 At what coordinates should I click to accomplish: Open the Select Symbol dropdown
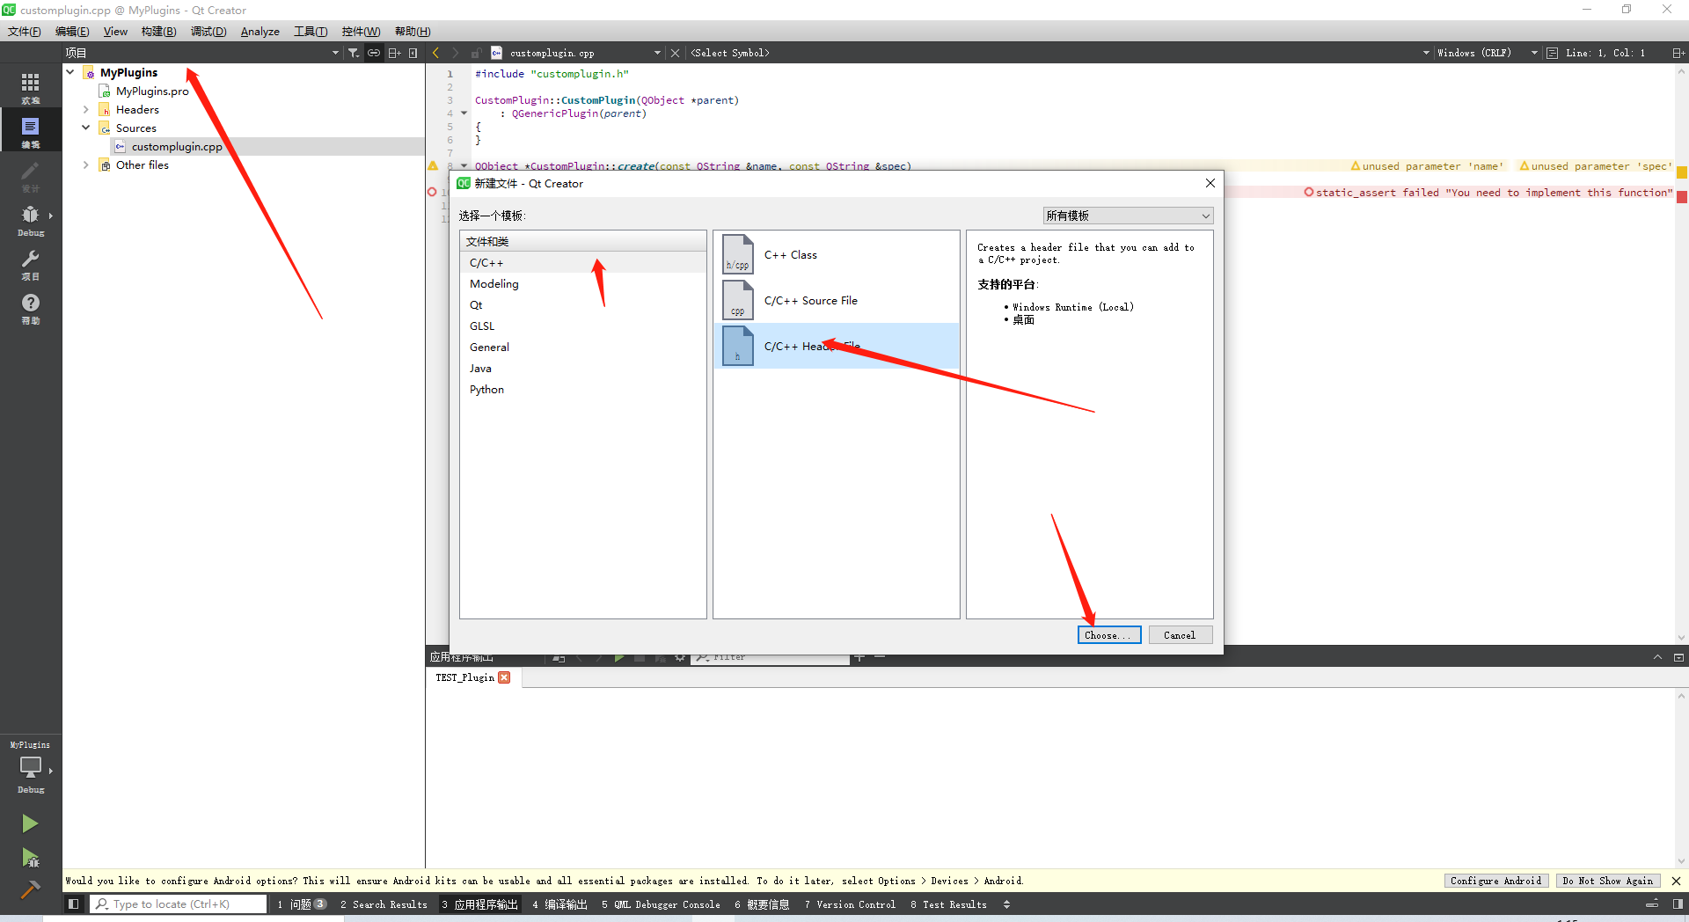coord(1060,53)
